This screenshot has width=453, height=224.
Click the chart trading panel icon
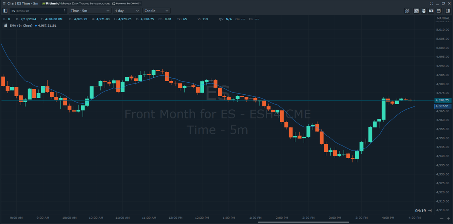(x=431, y=11)
